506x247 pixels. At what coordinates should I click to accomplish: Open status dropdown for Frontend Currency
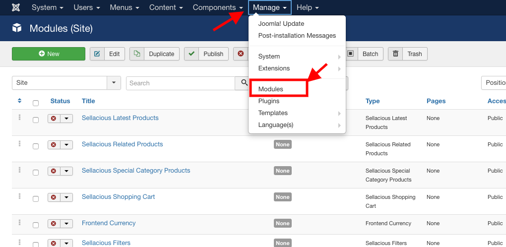click(66, 224)
